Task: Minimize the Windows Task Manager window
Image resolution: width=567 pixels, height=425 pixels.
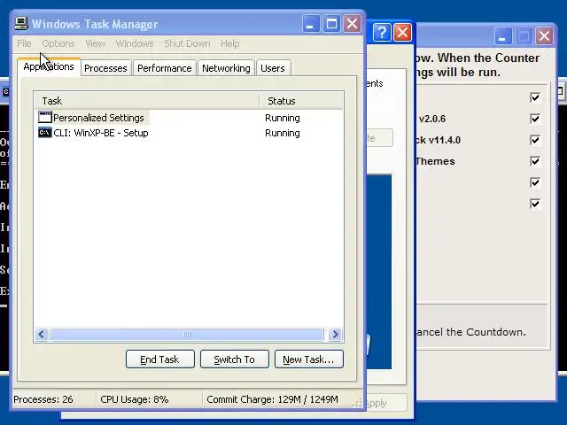Action: (311, 24)
